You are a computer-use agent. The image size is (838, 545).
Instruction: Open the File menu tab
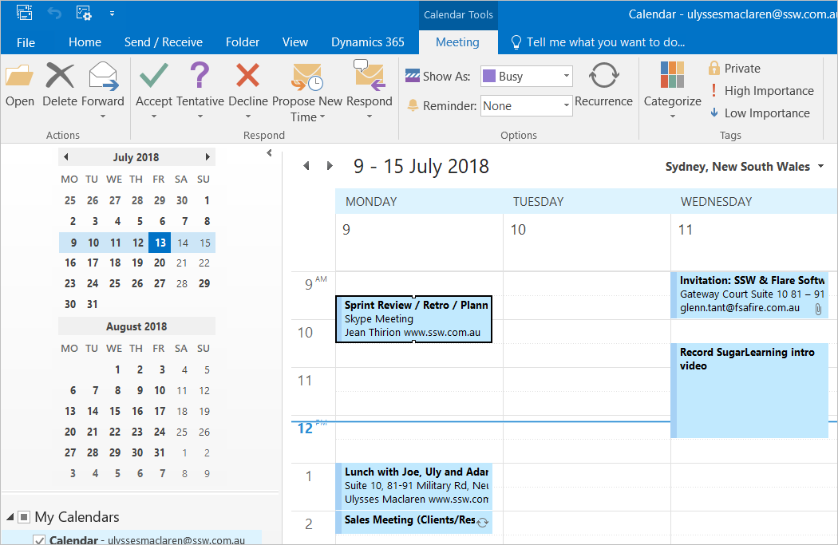click(26, 42)
